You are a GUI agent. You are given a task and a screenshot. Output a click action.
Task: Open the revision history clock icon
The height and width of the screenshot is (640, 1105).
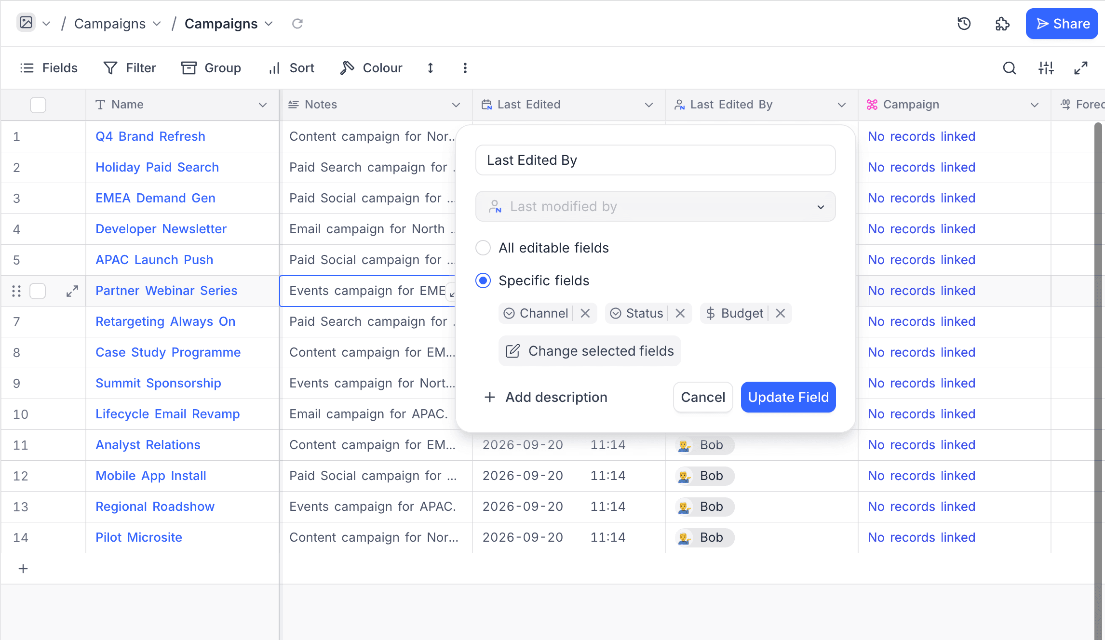point(964,24)
